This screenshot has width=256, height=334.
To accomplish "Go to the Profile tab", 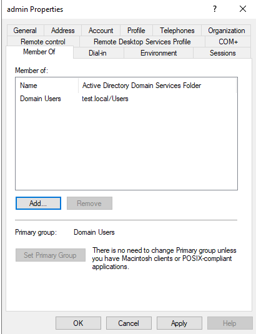I will coord(136,31).
